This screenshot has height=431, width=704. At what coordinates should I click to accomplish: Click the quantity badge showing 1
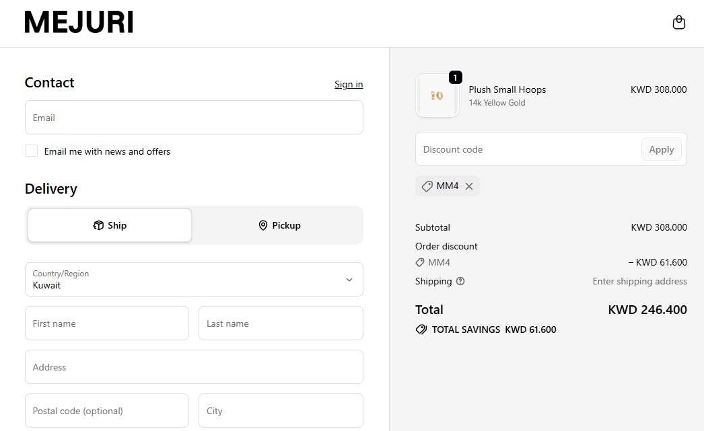[455, 77]
